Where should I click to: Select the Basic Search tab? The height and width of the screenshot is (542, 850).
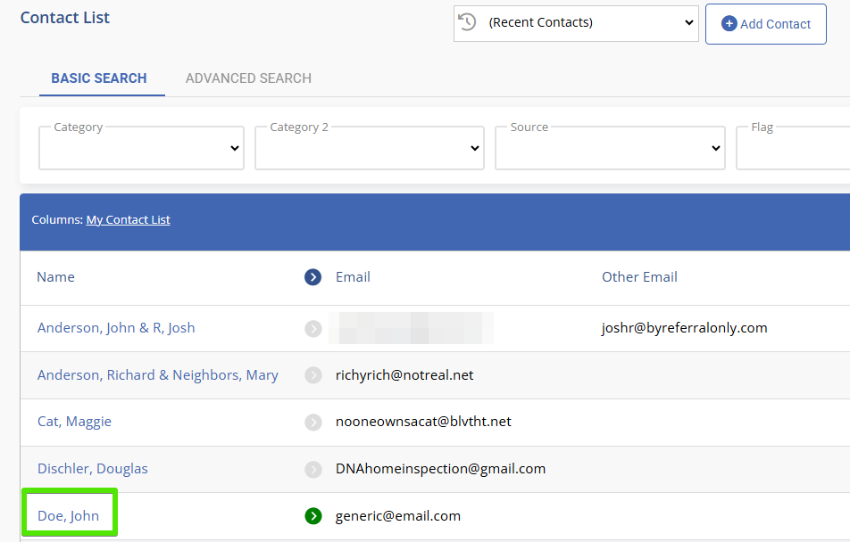(99, 78)
